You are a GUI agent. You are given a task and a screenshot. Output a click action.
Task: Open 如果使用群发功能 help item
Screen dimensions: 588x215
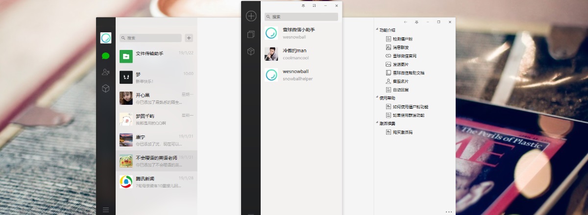(x=408, y=115)
